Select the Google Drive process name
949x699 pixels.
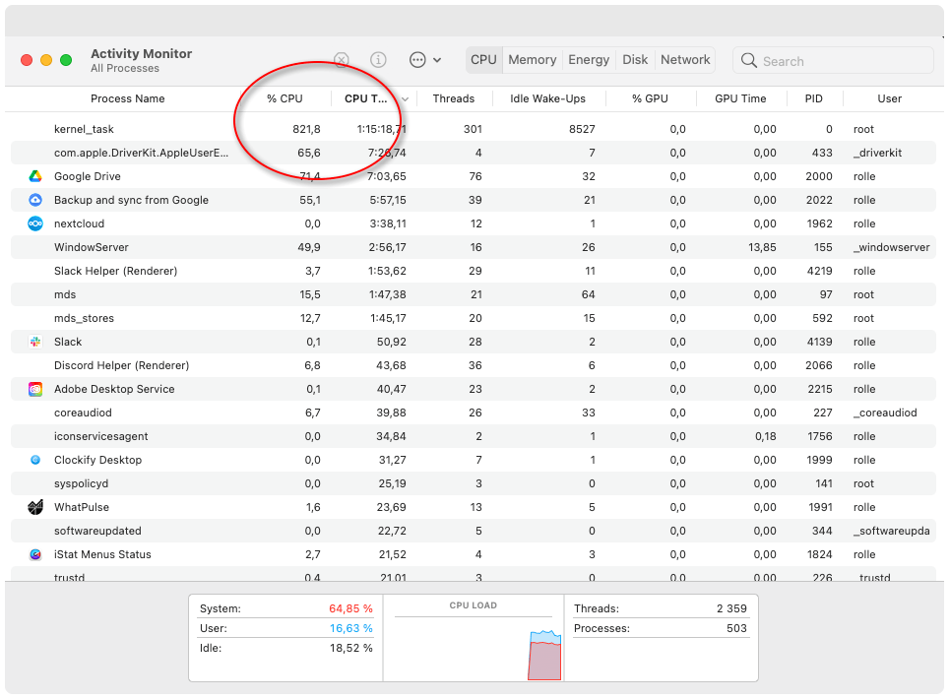pyautogui.click(x=88, y=176)
